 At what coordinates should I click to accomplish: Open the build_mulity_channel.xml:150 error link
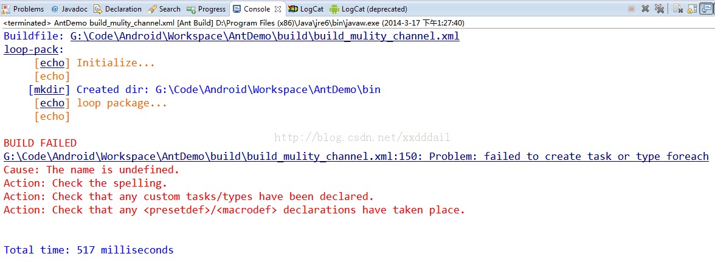356,157
